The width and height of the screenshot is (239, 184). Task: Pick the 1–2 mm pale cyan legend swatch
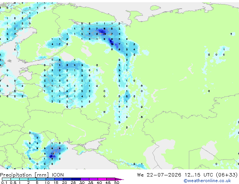tap(24, 179)
